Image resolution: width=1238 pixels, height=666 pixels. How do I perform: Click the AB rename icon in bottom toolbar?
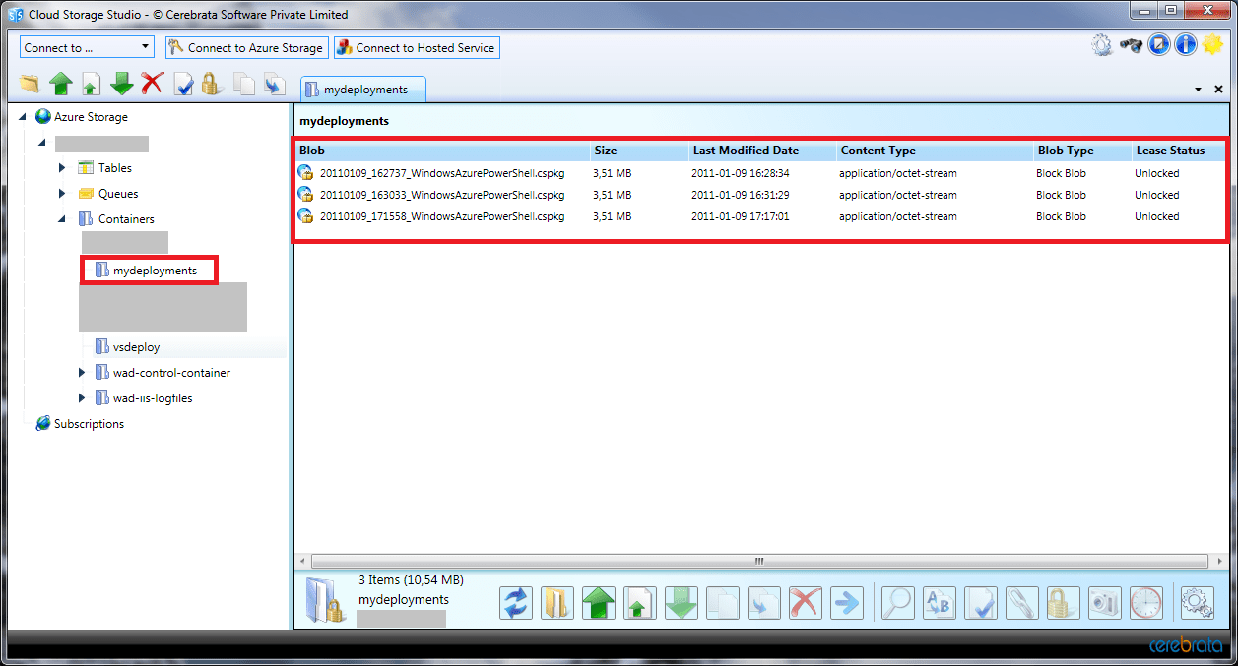pyautogui.click(x=939, y=602)
